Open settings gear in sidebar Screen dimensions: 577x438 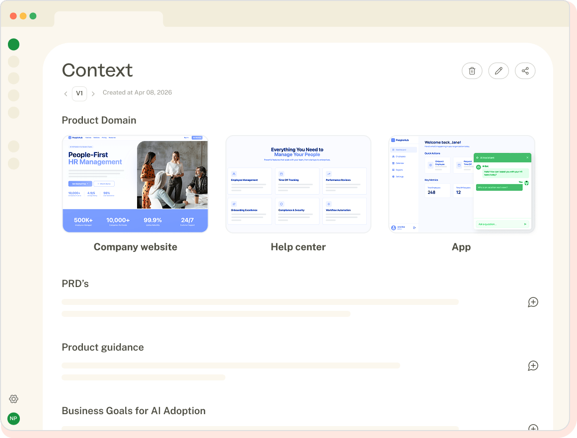coord(13,399)
